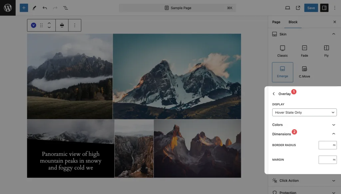Select the snowy peak blue sky image

point(177,76)
